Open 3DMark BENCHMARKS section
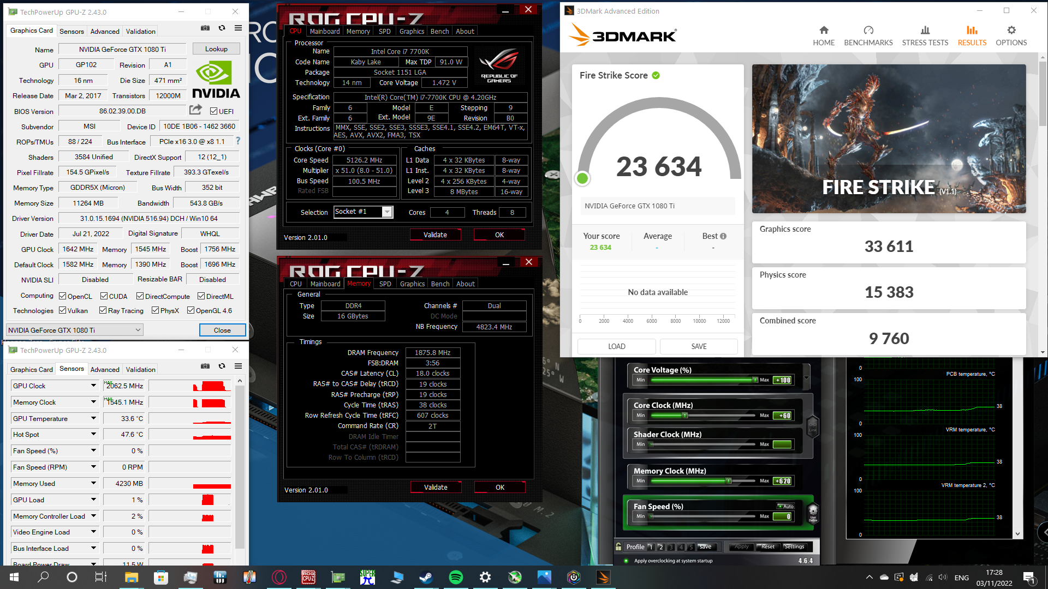 pyautogui.click(x=868, y=36)
